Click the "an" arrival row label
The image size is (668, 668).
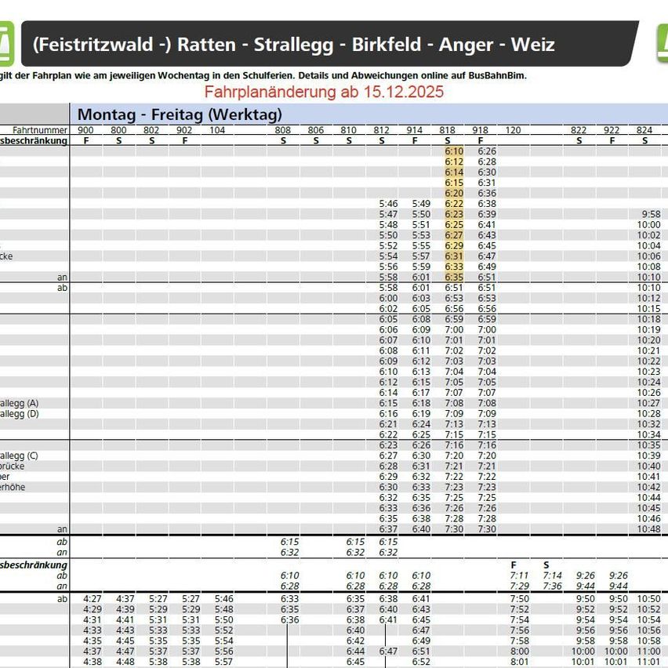(x=63, y=276)
